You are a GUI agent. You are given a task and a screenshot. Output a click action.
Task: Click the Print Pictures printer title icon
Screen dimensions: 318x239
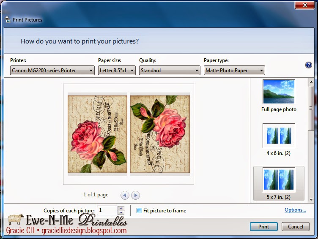[x=7, y=19]
